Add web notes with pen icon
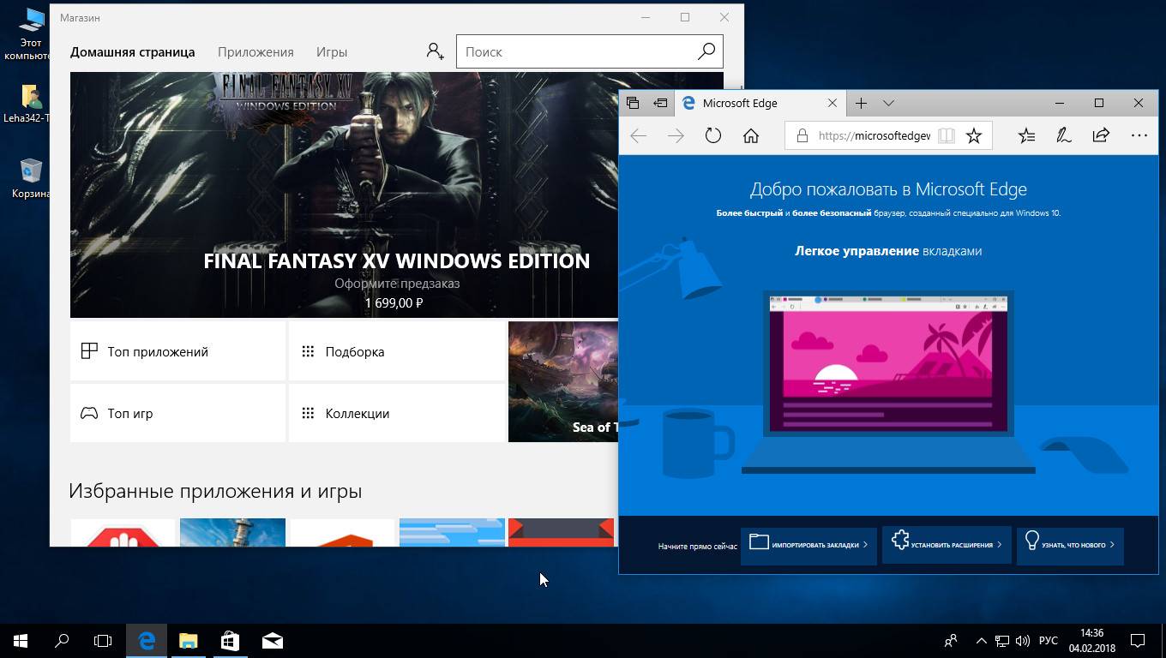1166x658 pixels. tap(1064, 135)
